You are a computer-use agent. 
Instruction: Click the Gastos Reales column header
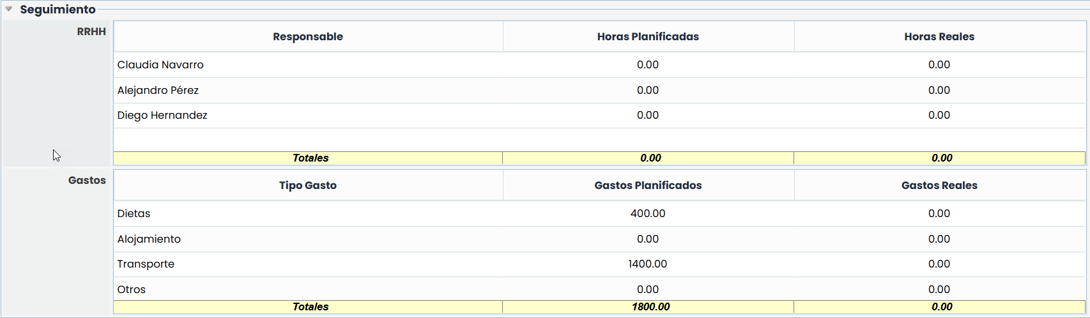coord(939,185)
